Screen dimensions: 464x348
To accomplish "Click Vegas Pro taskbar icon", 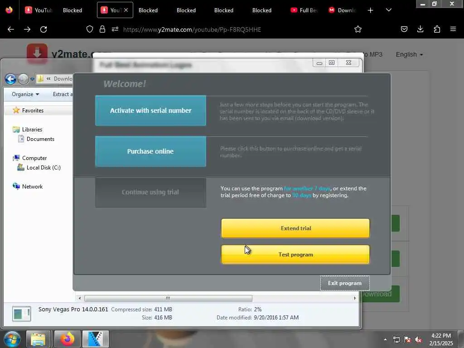I will coord(95,339).
